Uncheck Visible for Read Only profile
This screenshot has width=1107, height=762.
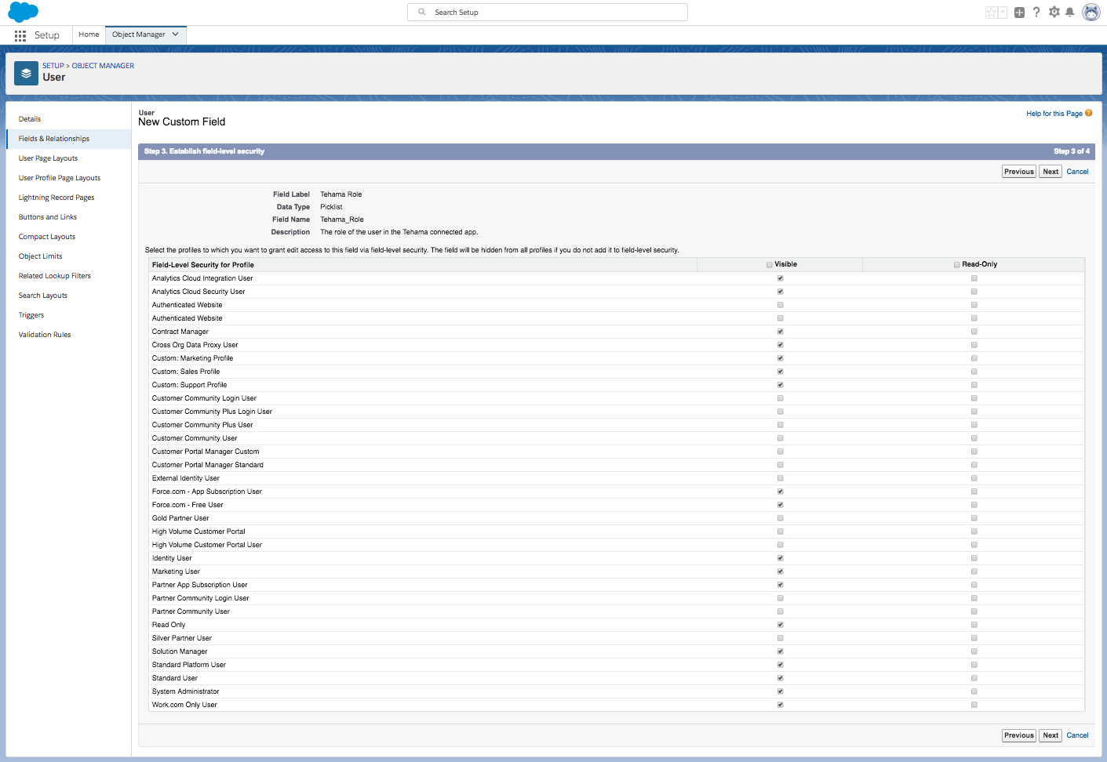tap(780, 625)
